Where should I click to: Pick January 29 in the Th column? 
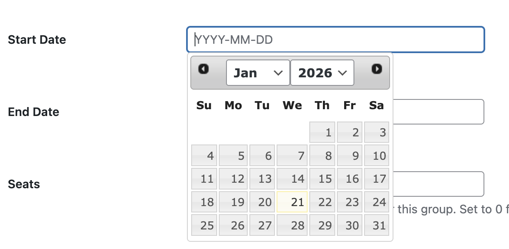click(322, 225)
